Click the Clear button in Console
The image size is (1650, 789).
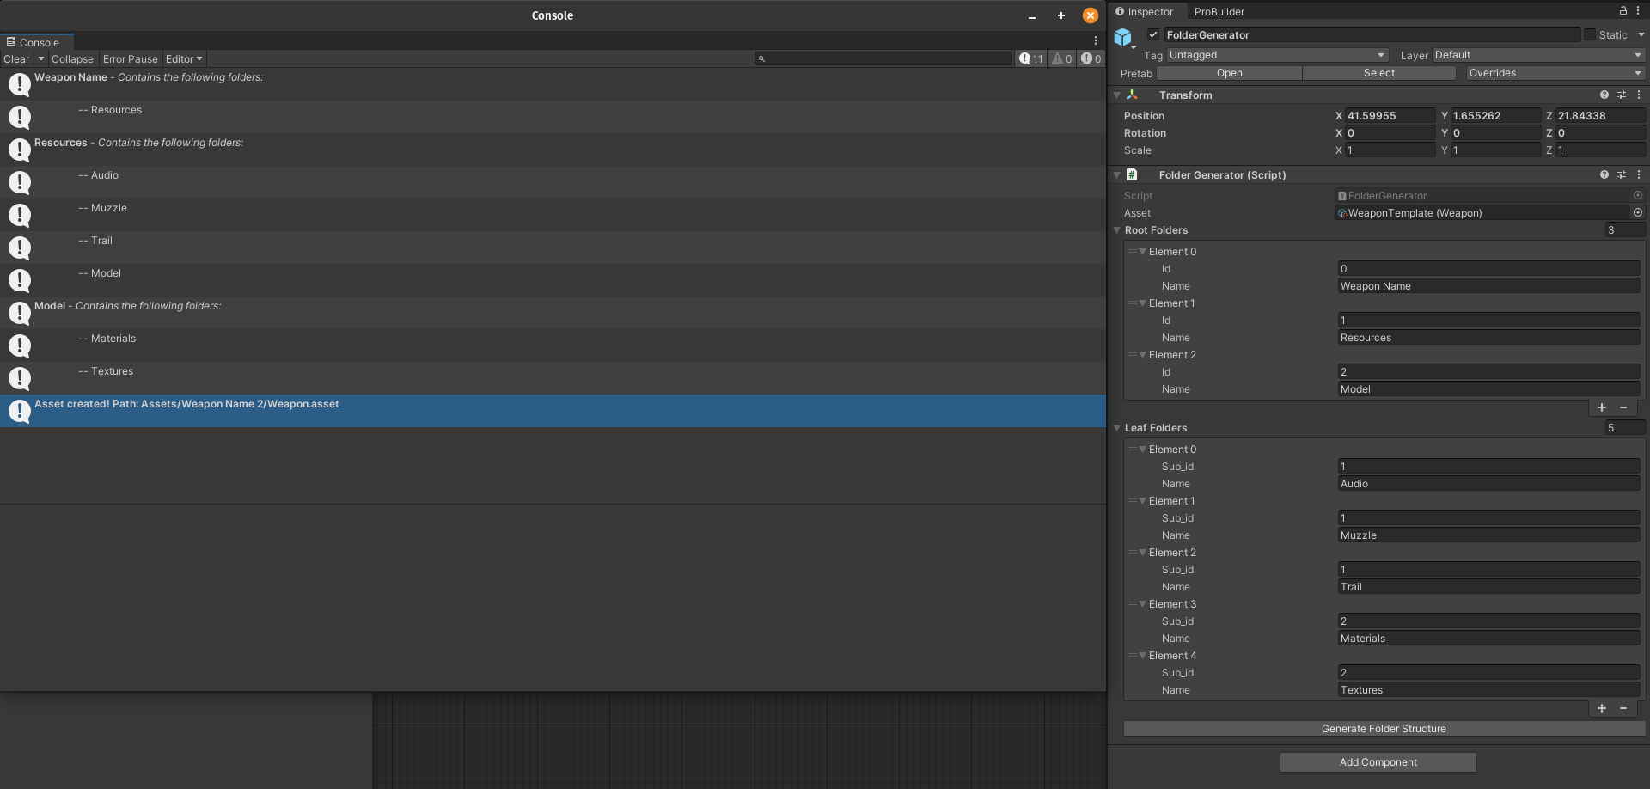pos(16,59)
